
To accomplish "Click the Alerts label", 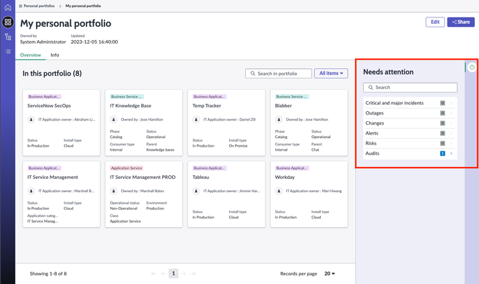I will click(372, 133).
